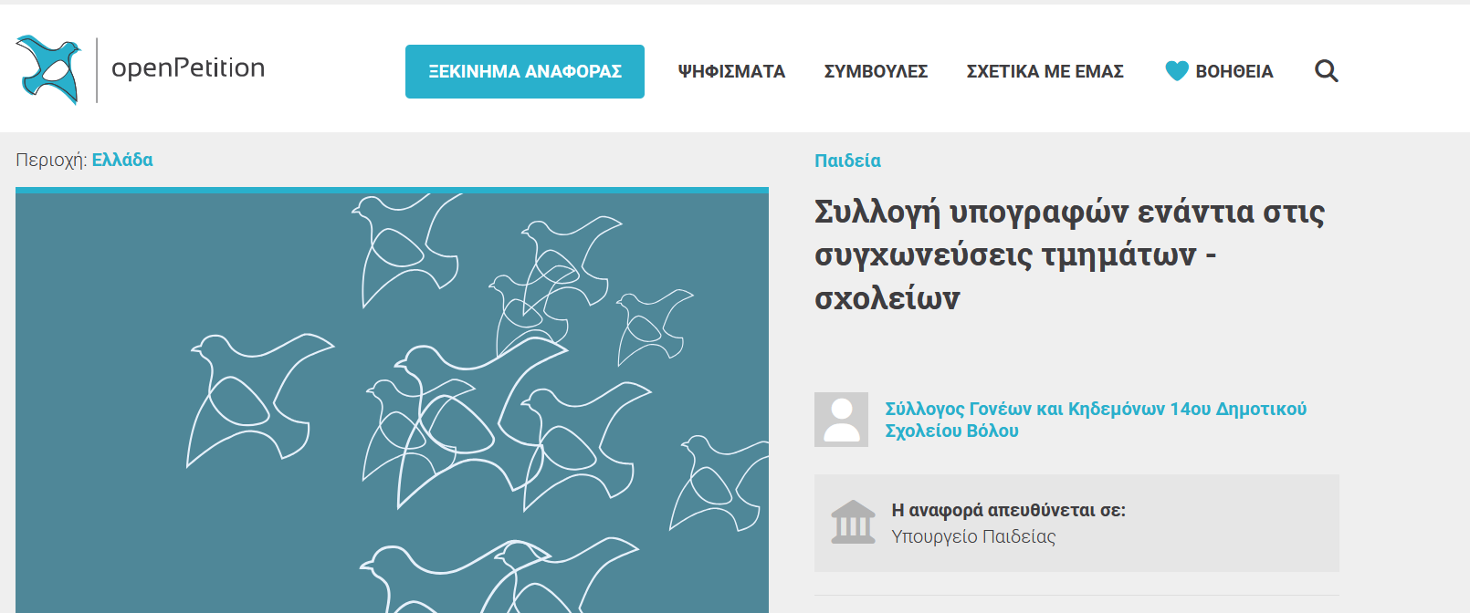The width and height of the screenshot is (1470, 613).
Task: Click the petition image with white doves
Action: tap(392, 403)
